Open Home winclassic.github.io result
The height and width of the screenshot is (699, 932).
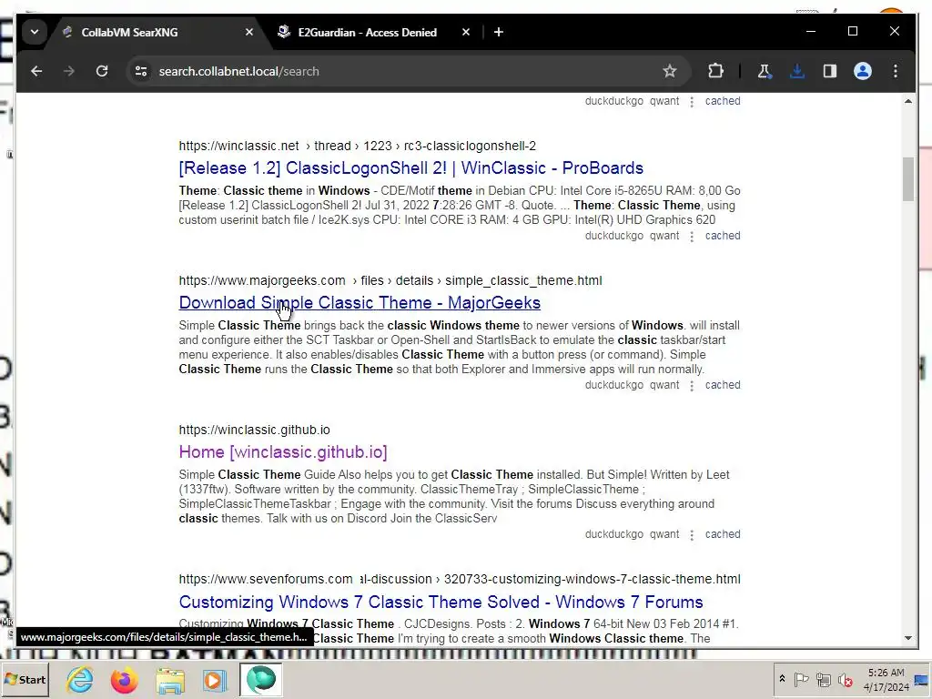point(283,452)
